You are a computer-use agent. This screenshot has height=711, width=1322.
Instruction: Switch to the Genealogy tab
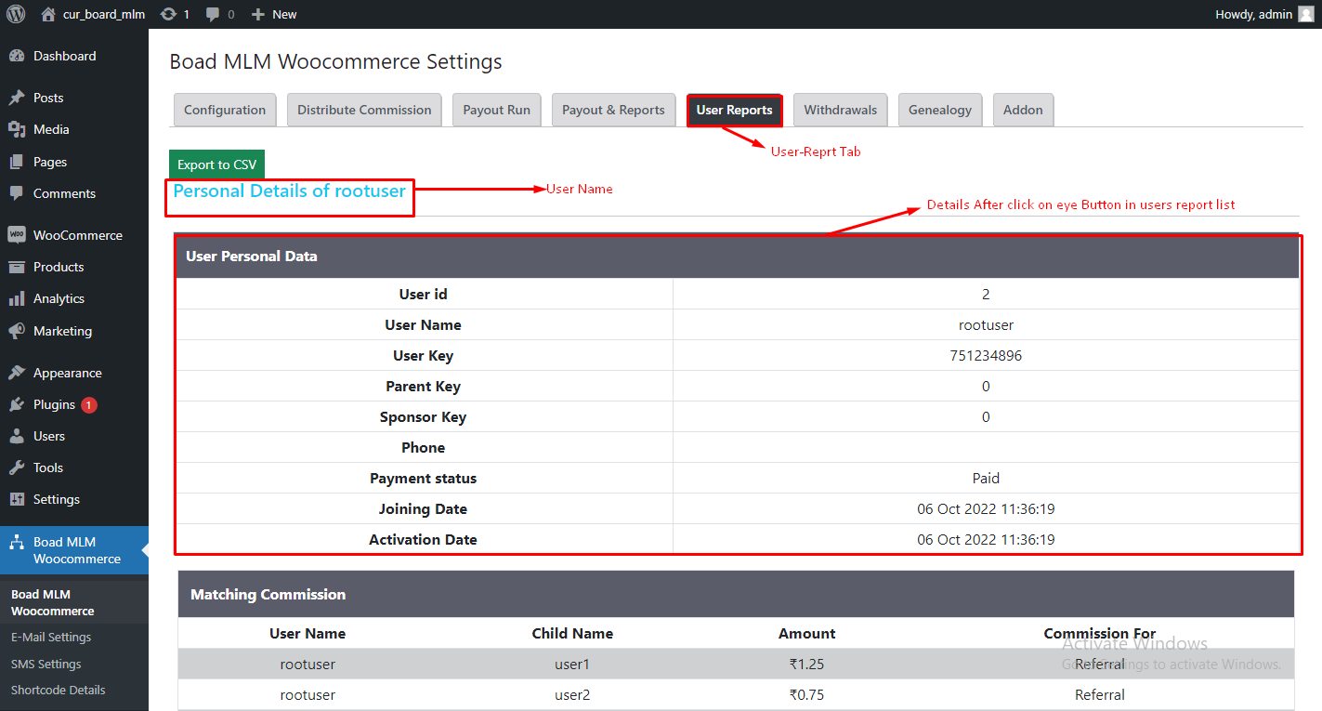point(939,110)
